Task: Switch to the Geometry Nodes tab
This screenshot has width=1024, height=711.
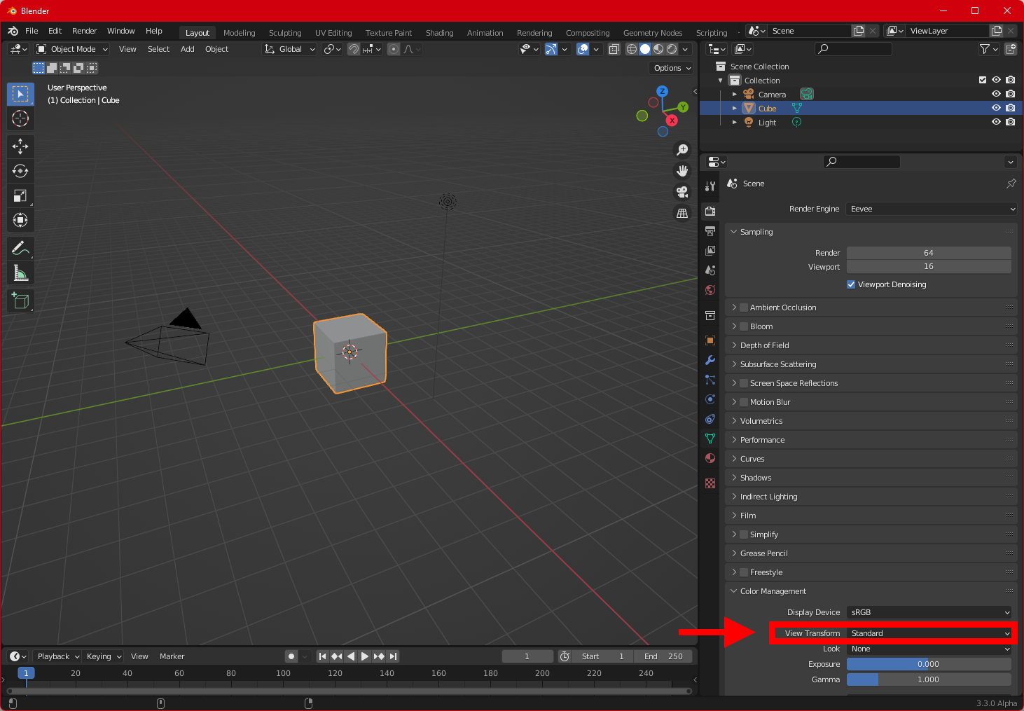Action: click(652, 33)
